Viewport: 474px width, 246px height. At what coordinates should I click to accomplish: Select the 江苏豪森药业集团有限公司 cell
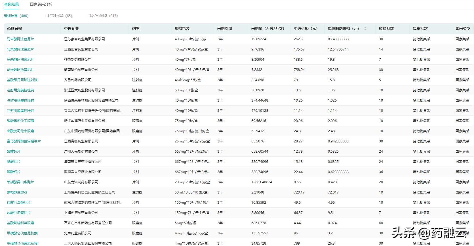(x=85, y=39)
